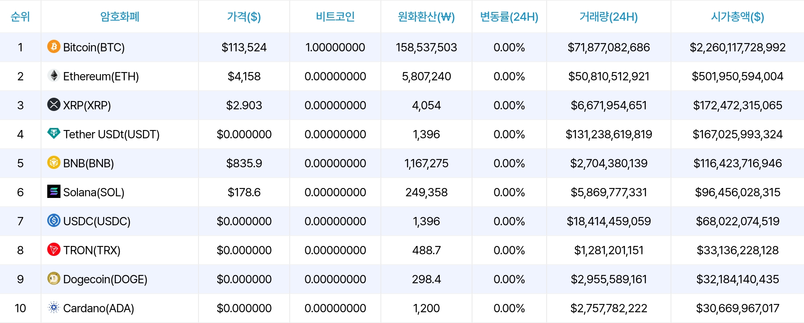Select Dogecoin volume $2,955,589,161
Image resolution: width=804 pixels, height=323 pixels.
[x=609, y=279]
